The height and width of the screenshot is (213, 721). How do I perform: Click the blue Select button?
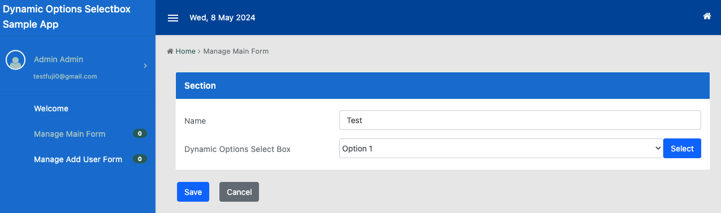[x=682, y=149]
